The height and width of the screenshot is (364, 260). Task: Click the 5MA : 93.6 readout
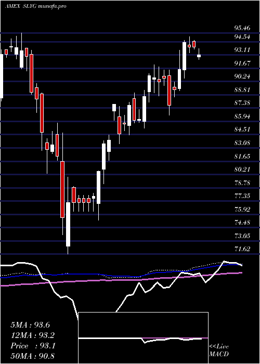tap(30, 325)
